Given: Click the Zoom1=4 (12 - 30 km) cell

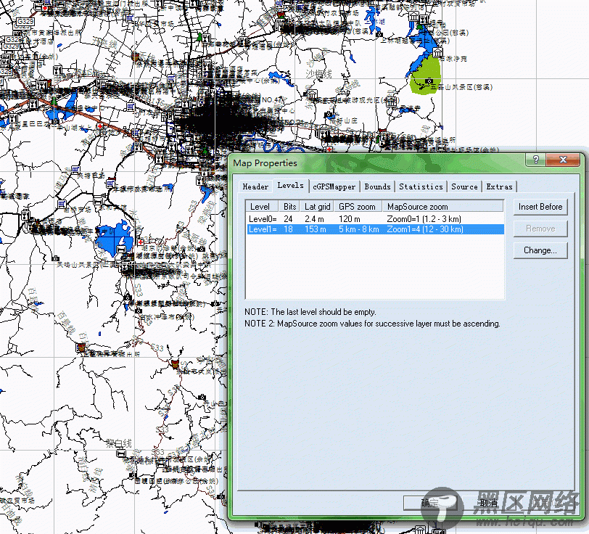Looking at the screenshot, I should pos(425,229).
